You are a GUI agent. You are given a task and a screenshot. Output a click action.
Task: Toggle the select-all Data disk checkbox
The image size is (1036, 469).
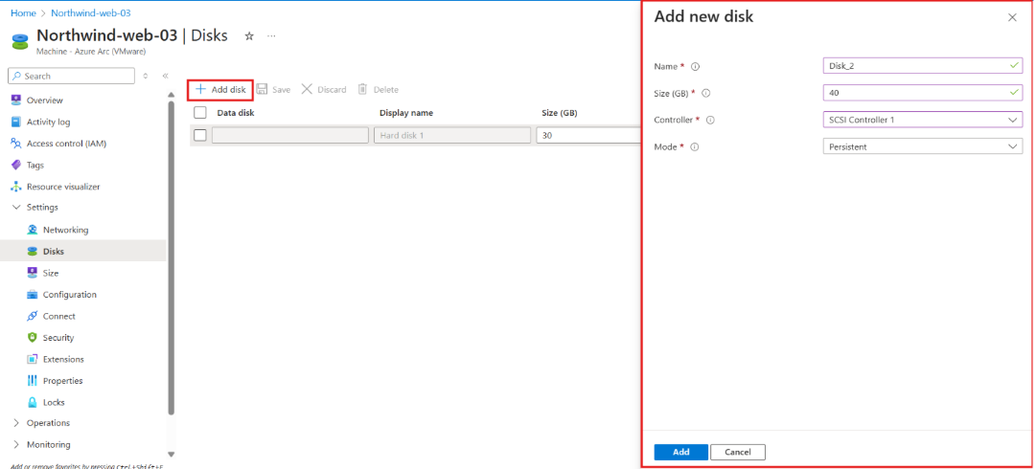pos(200,113)
